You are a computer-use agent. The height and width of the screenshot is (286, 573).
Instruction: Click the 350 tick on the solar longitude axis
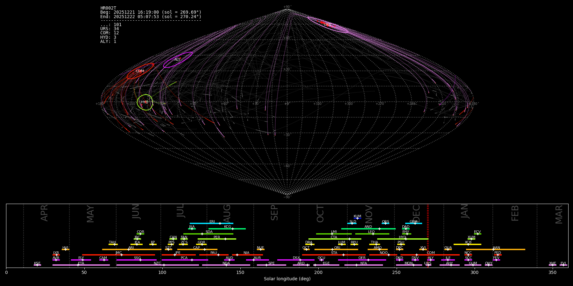(552, 272)
